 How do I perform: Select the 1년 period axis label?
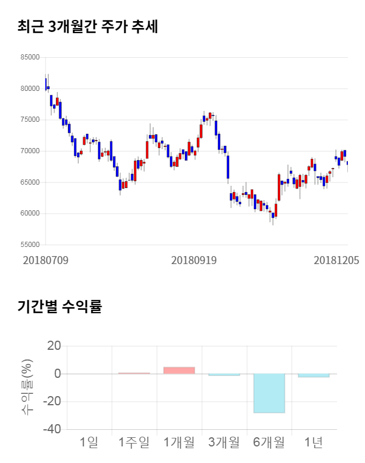(314, 442)
